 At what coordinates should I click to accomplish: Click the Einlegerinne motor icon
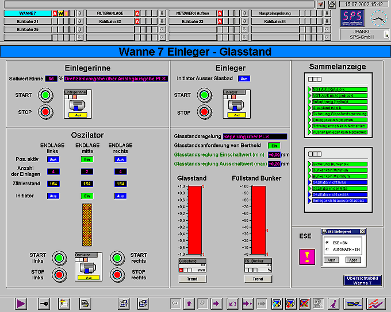click(75, 104)
